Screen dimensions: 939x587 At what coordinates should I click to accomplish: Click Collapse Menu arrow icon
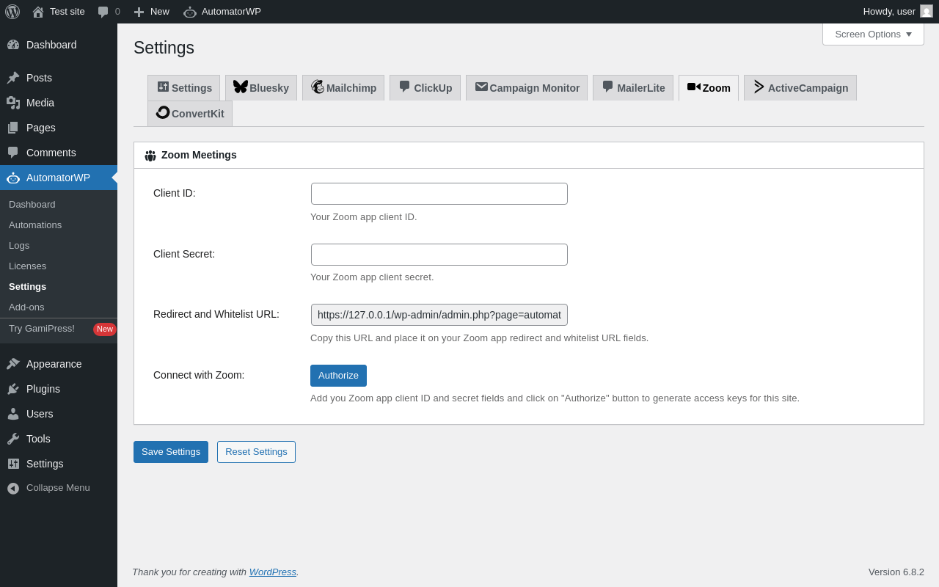(x=13, y=488)
